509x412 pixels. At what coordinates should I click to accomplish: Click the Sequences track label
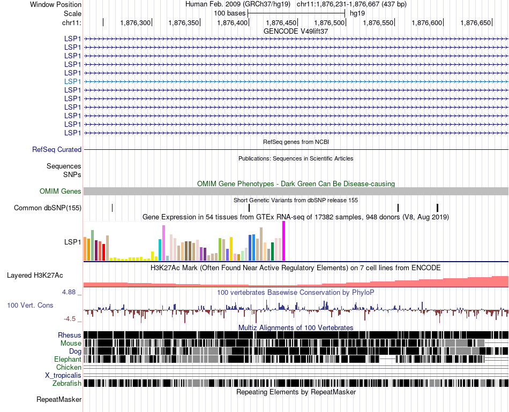[x=64, y=166]
